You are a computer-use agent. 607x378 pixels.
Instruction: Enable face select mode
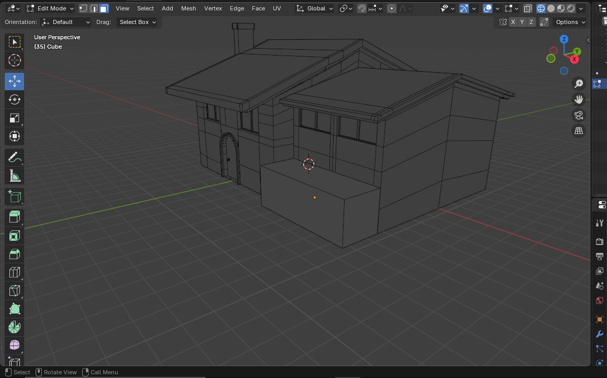[104, 8]
